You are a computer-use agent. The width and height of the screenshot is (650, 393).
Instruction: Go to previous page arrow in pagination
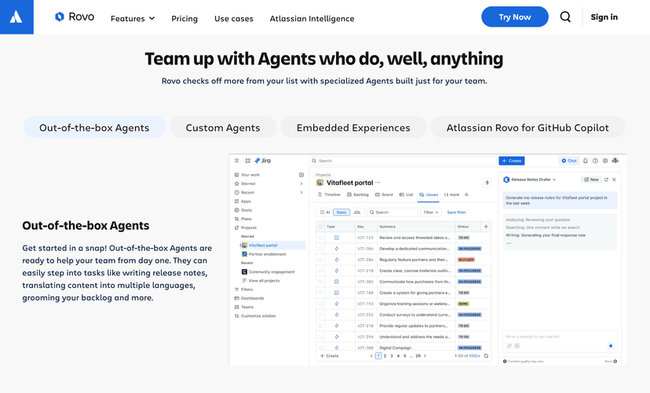371,355
